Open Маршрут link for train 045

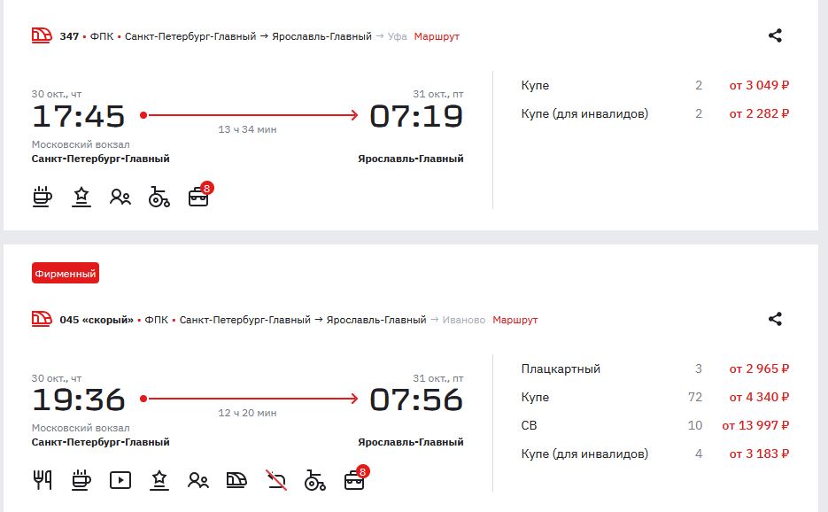pyautogui.click(x=515, y=320)
